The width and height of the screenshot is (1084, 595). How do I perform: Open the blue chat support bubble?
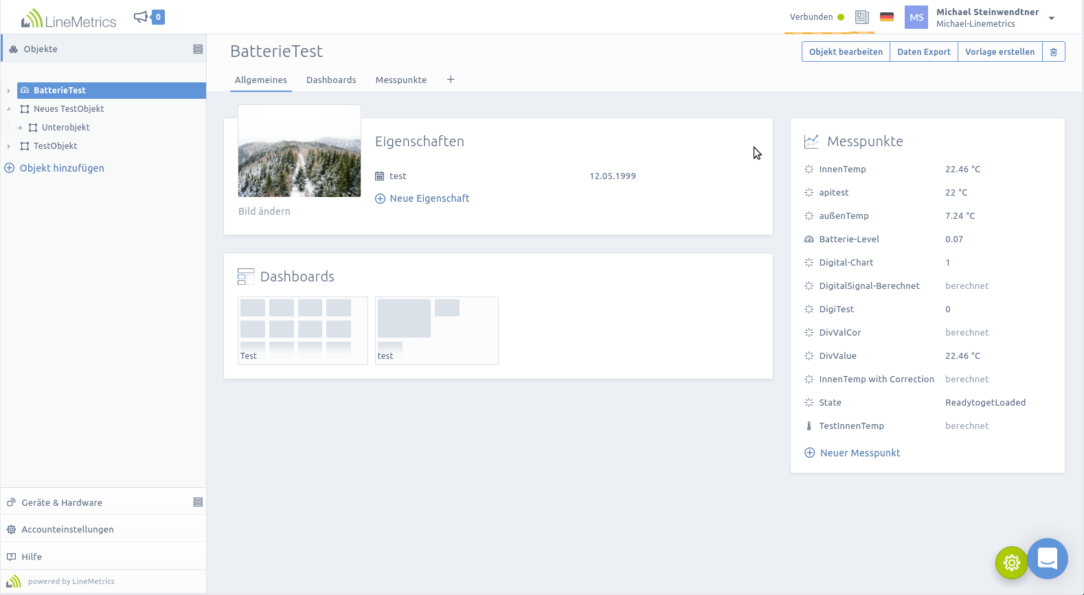click(x=1047, y=559)
